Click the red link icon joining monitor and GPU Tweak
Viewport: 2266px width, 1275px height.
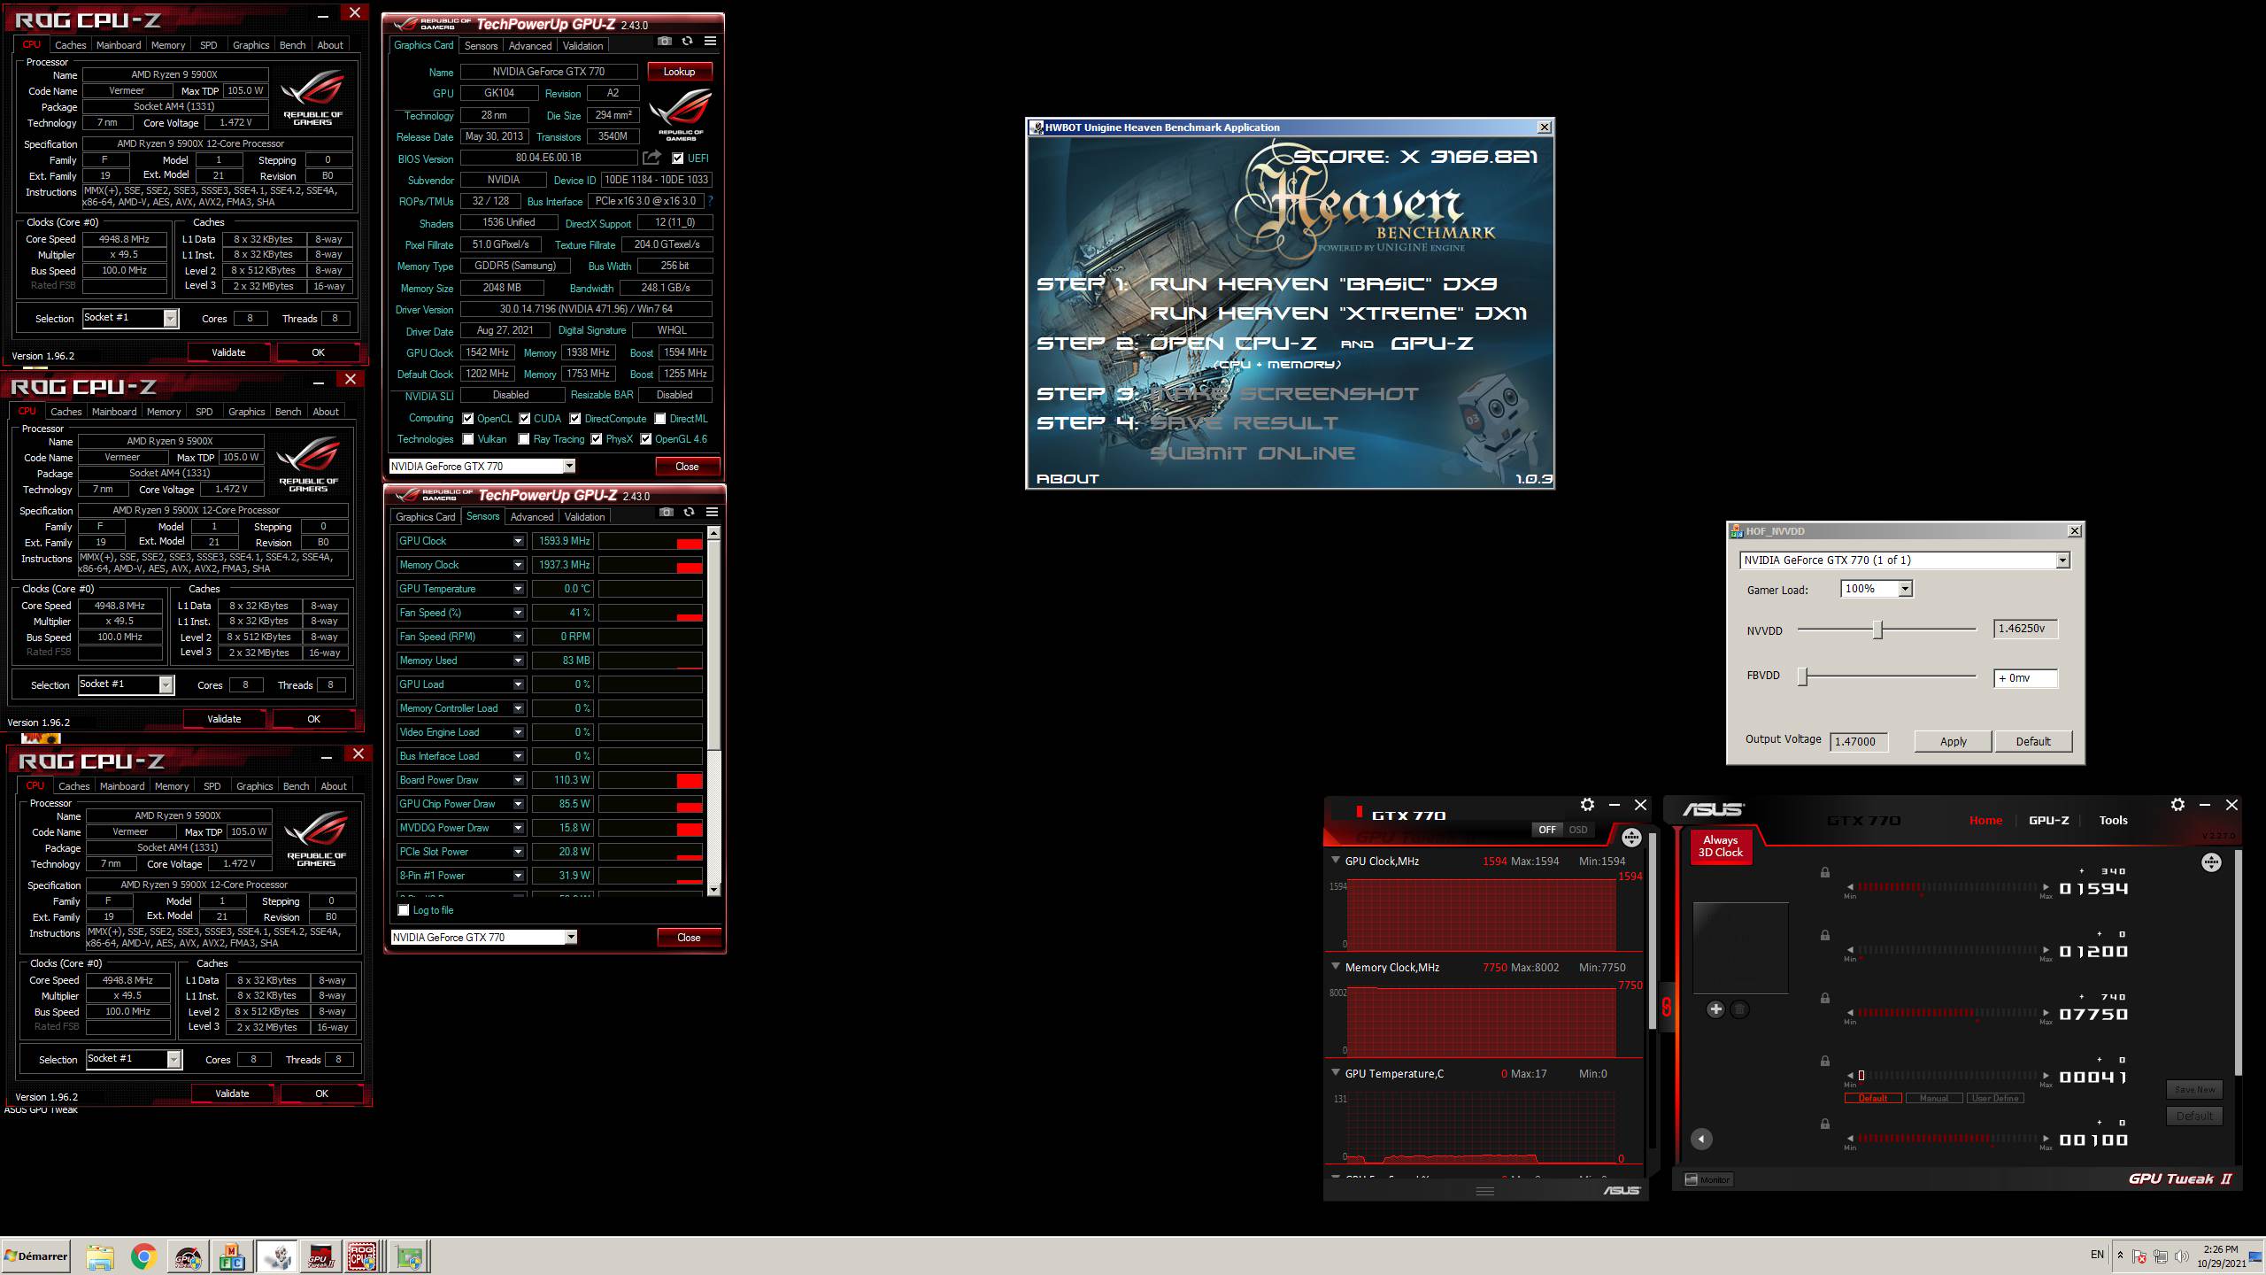click(x=1667, y=1008)
